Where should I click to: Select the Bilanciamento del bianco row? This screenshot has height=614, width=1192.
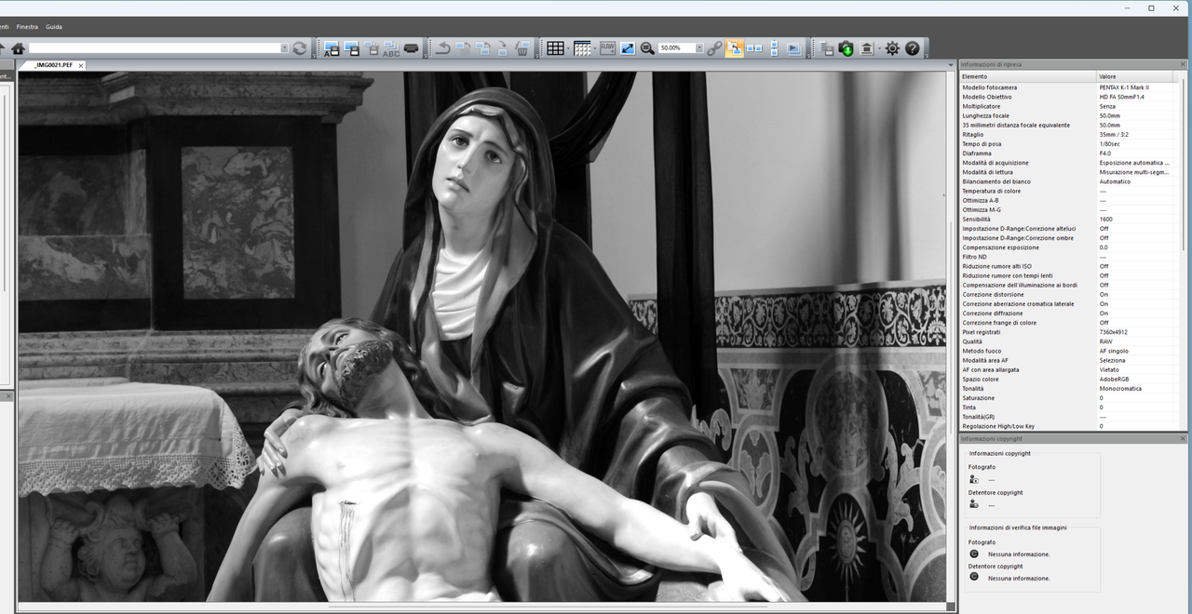[1069, 181]
